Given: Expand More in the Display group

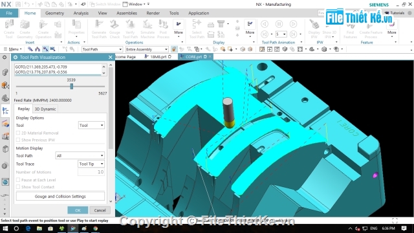Looking at the screenshot, I should (x=250, y=29).
